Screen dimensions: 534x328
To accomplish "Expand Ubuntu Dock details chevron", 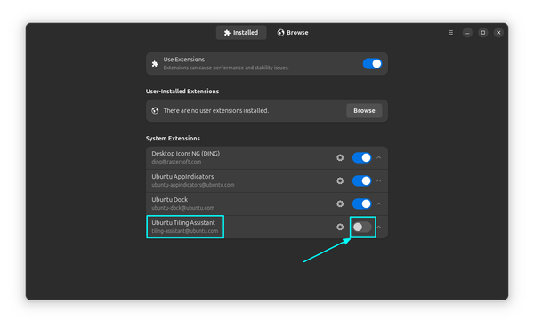I will [x=379, y=204].
